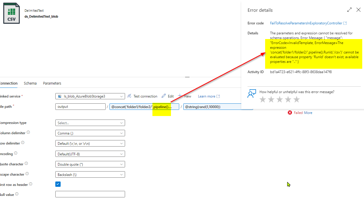Click dataset name ds_DelimitedText_blob
The width and height of the screenshot is (364, 205).
[x=41, y=16]
